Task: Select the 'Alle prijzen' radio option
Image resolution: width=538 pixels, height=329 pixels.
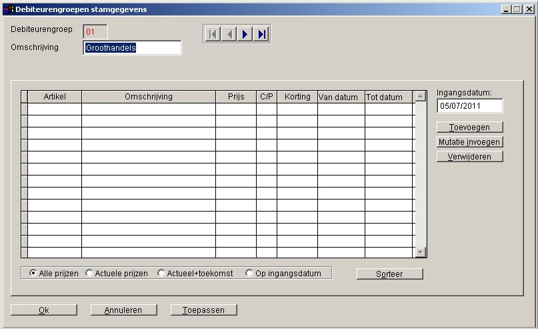Action: coord(33,274)
